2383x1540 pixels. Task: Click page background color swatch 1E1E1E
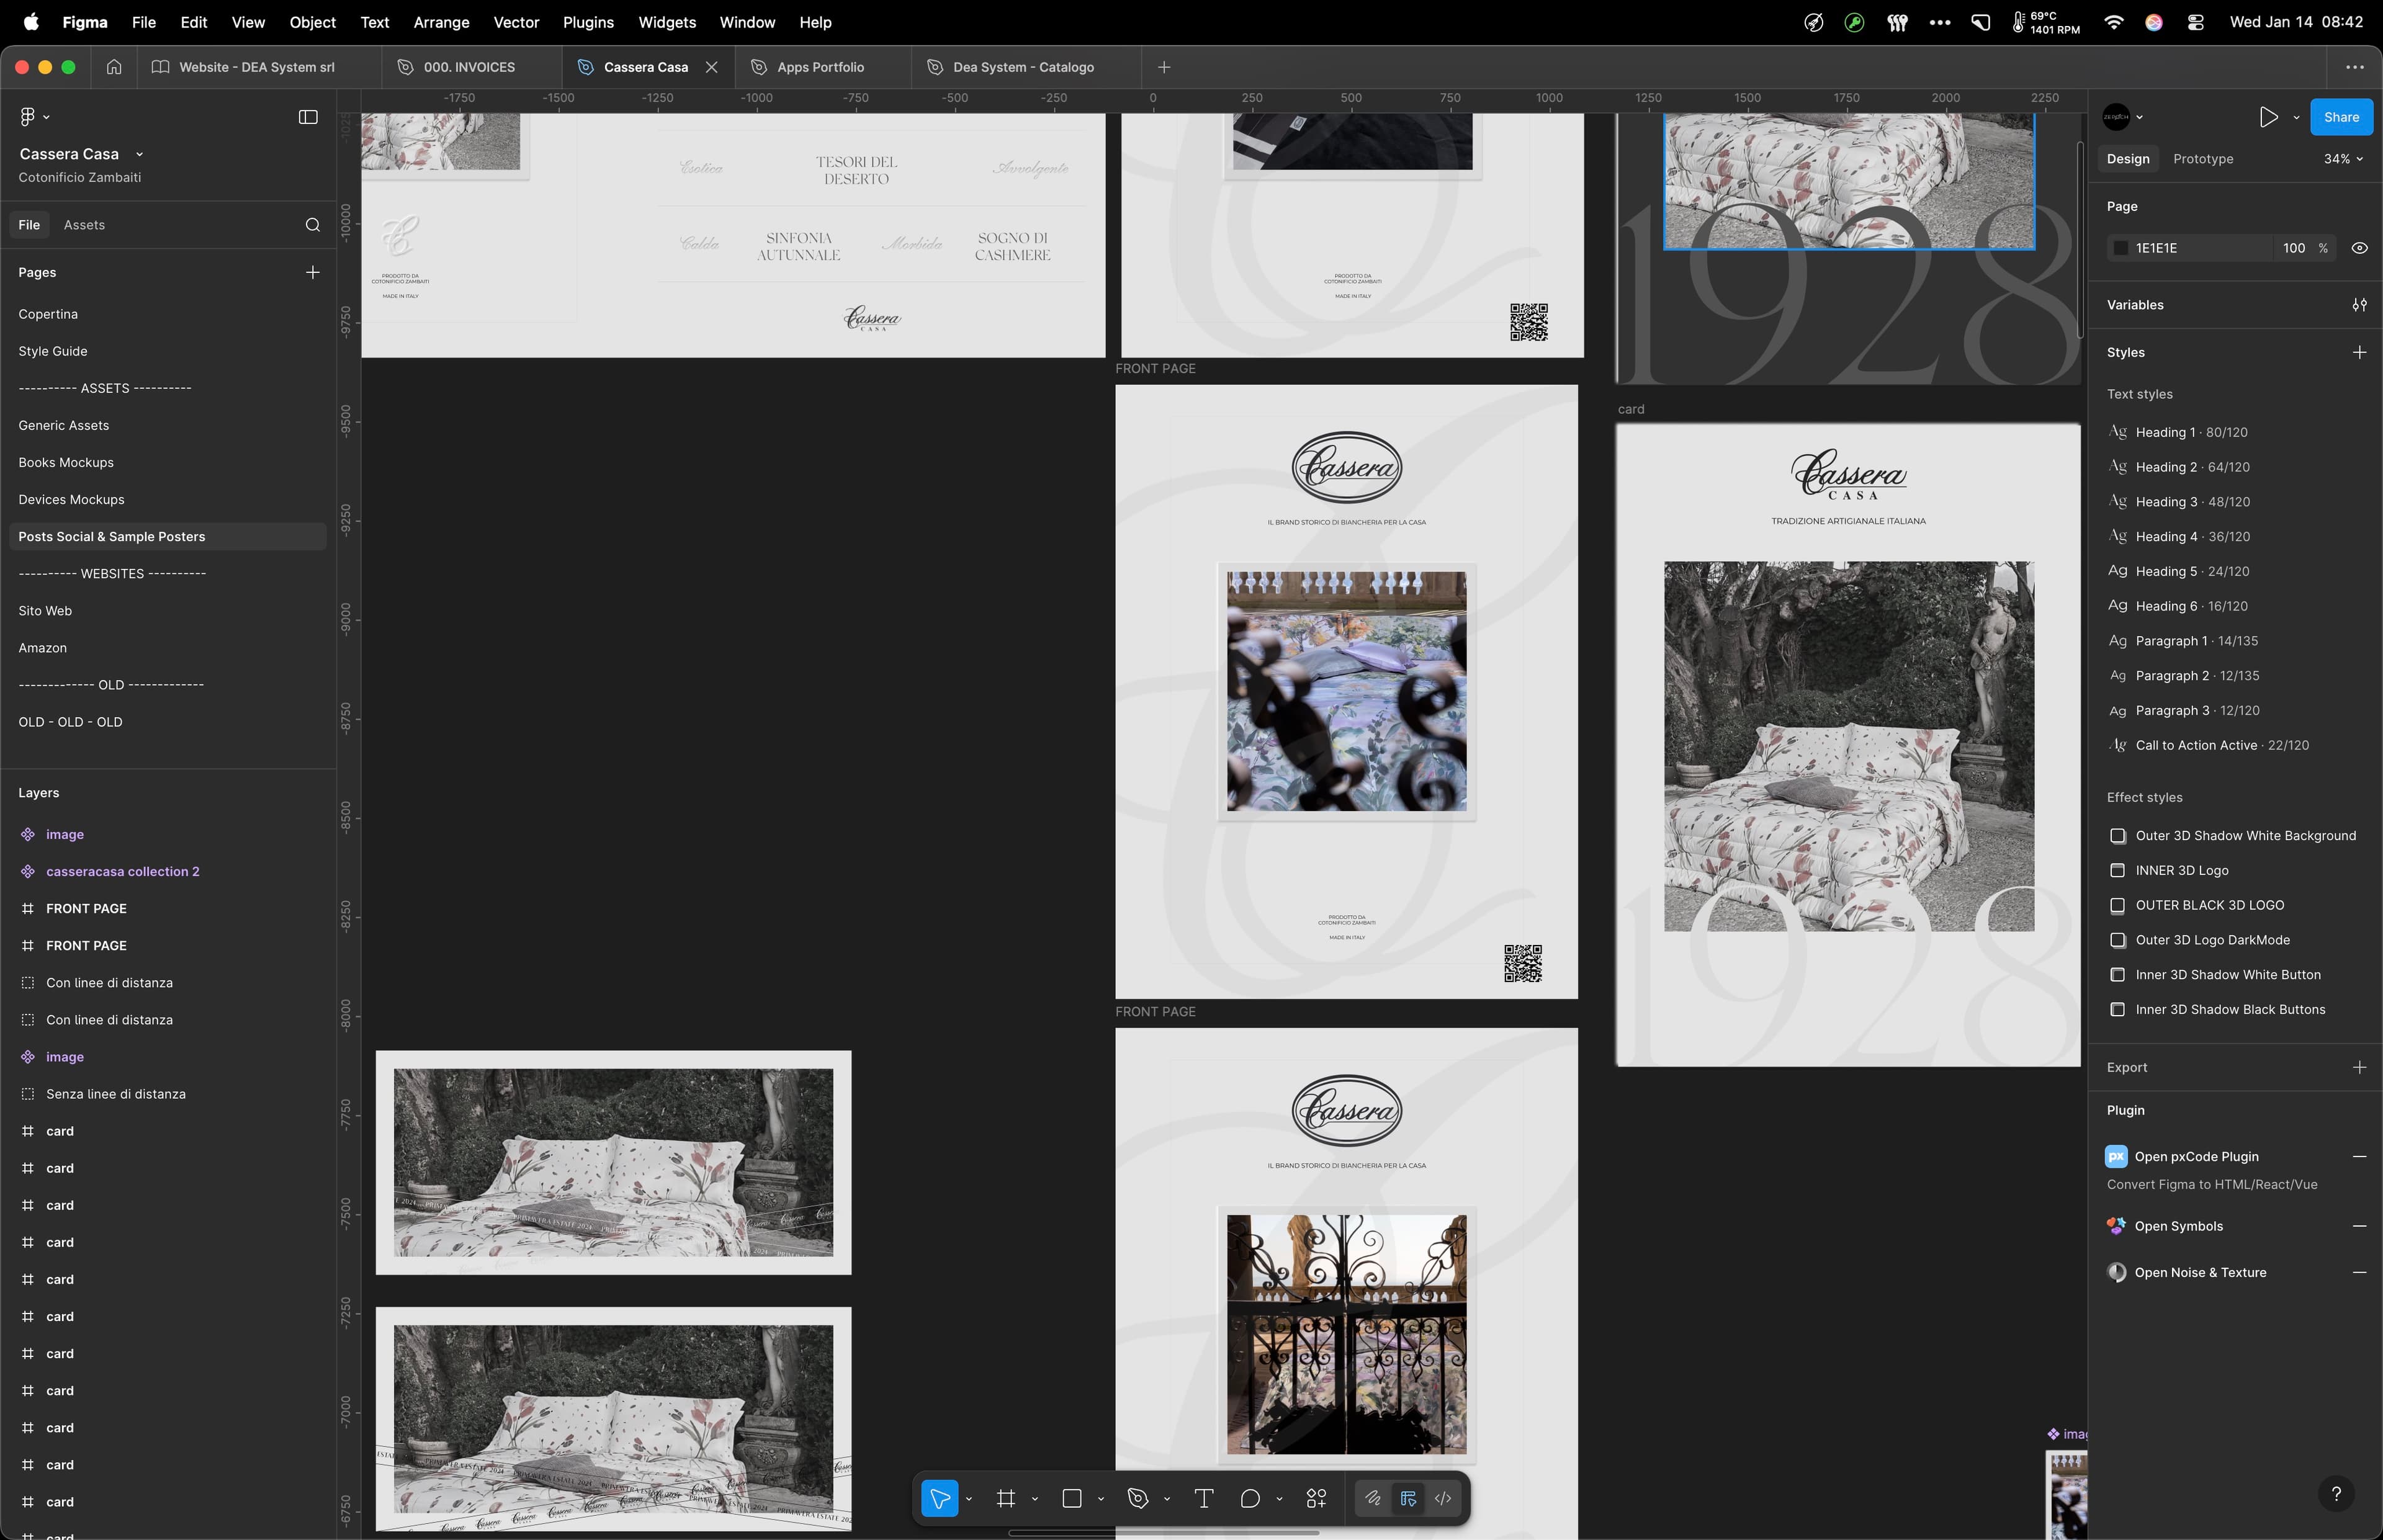pos(2120,248)
